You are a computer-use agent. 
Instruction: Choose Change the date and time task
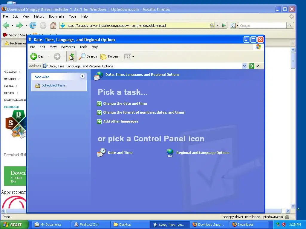click(x=125, y=103)
